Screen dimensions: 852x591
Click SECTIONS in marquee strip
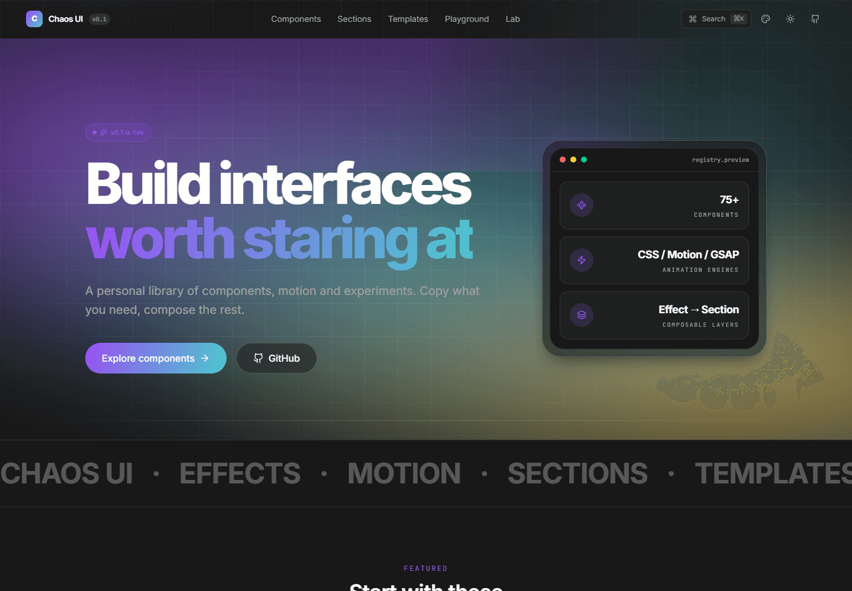(577, 473)
